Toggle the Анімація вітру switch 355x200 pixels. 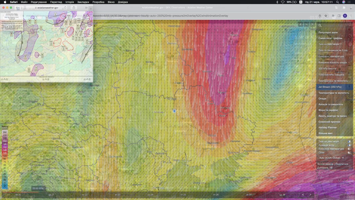[349, 145]
